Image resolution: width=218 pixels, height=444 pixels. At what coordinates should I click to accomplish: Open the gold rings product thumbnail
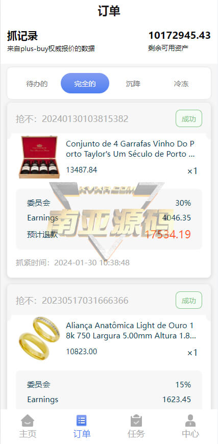39,338
